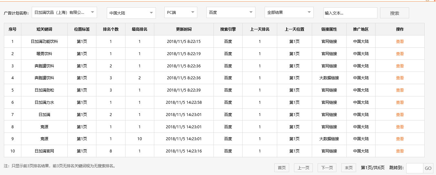Viewport: 436px width, 175px height.
Task: Click 查看 for 日加满官网 row
Action: click(x=400, y=151)
